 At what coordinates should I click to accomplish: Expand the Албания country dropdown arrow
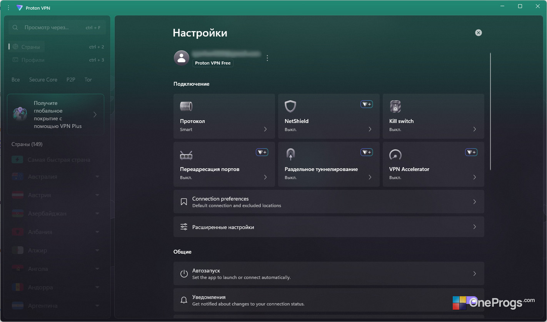97,232
